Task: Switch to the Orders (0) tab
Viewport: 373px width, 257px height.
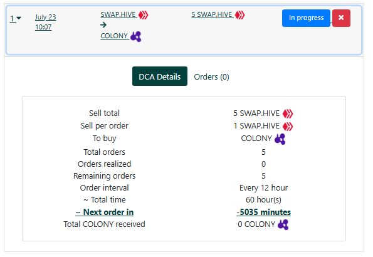Action: 211,76
